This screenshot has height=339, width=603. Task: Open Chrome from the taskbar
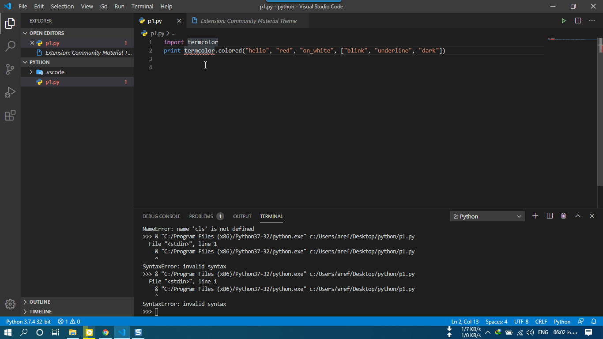tap(106, 332)
